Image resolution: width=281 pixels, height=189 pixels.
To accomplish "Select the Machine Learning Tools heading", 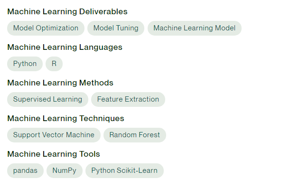I will click(x=54, y=154).
